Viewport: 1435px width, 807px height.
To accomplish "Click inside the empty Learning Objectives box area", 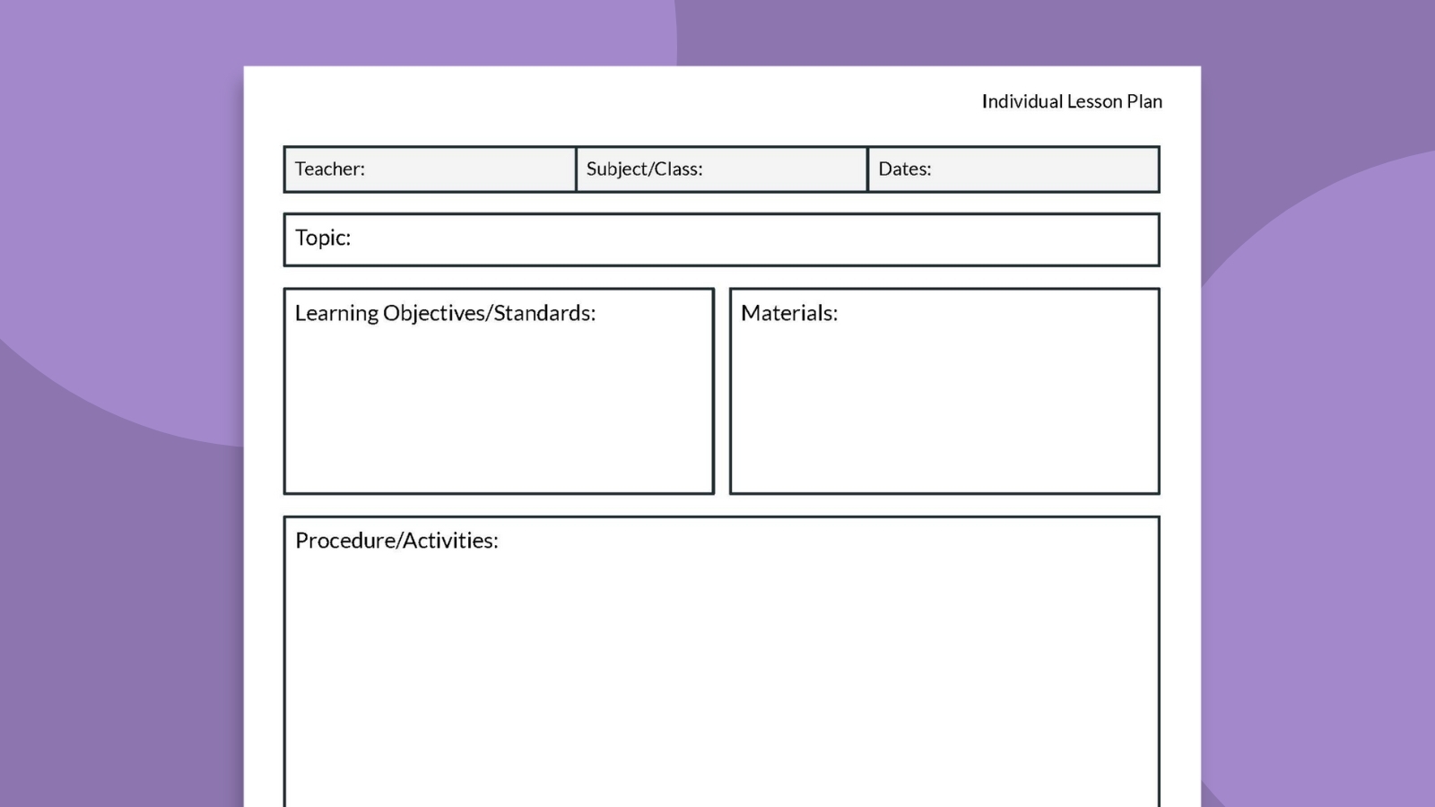I will click(x=499, y=412).
